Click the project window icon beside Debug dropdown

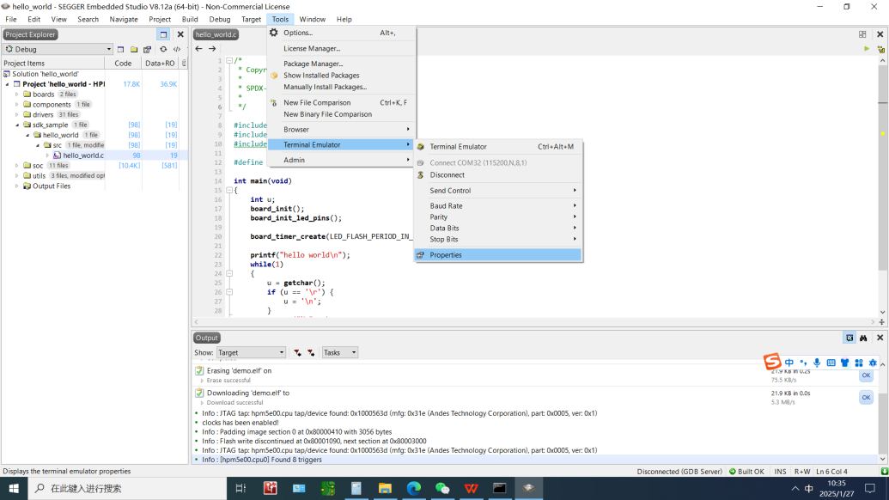(121, 49)
